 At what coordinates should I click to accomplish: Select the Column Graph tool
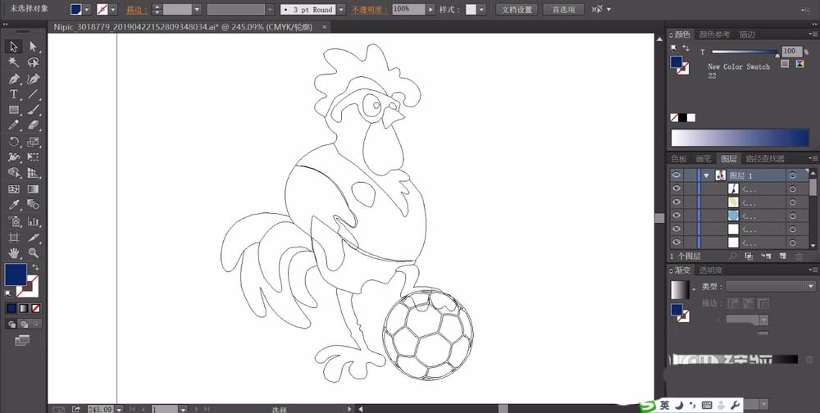[34, 221]
